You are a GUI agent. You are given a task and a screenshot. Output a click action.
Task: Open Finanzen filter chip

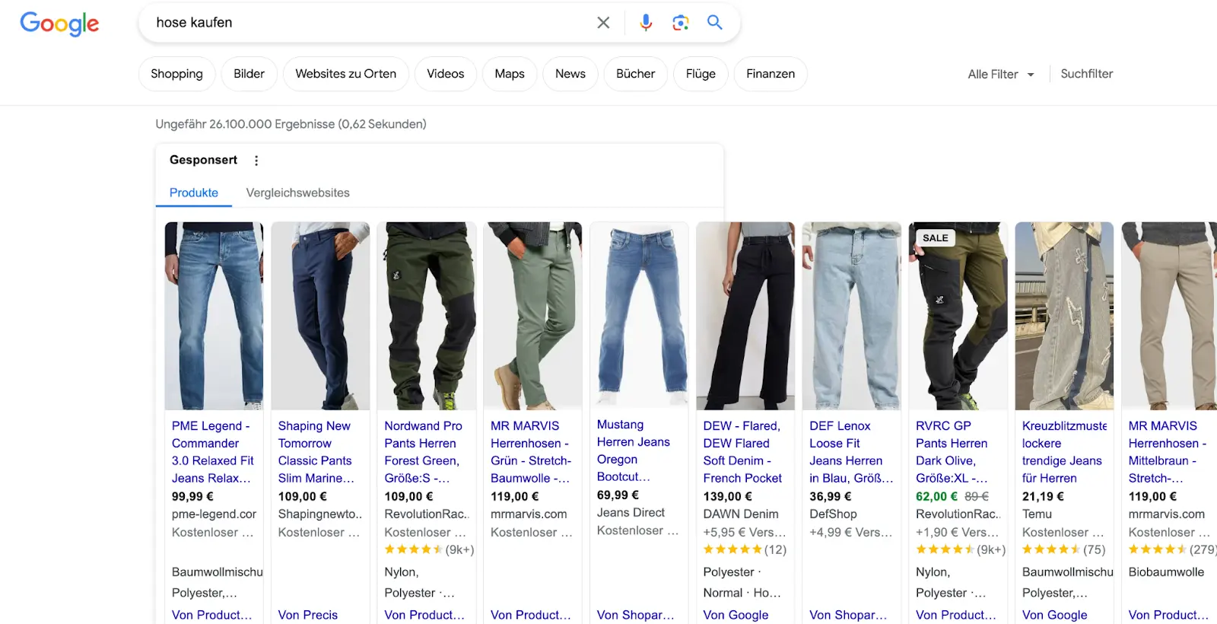point(771,74)
